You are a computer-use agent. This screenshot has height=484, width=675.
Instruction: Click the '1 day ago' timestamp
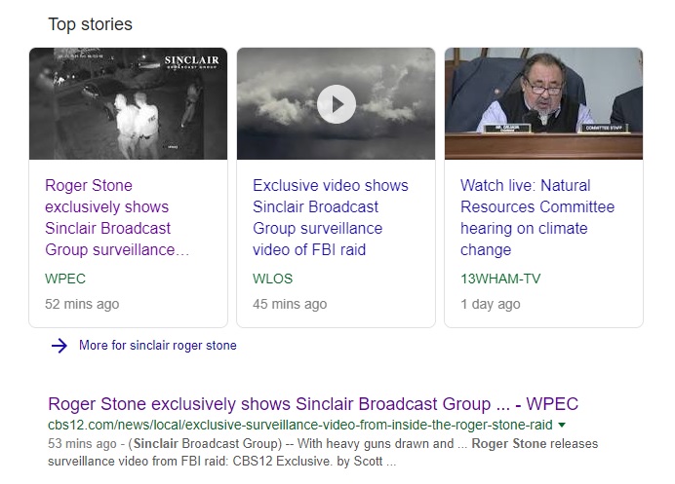[x=490, y=304]
